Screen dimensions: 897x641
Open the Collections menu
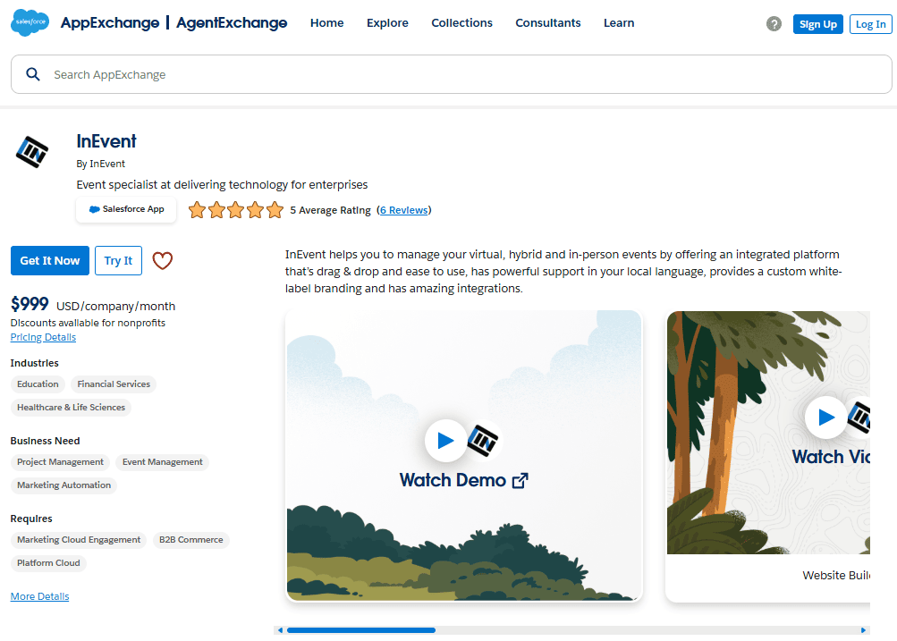[x=461, y=23]
